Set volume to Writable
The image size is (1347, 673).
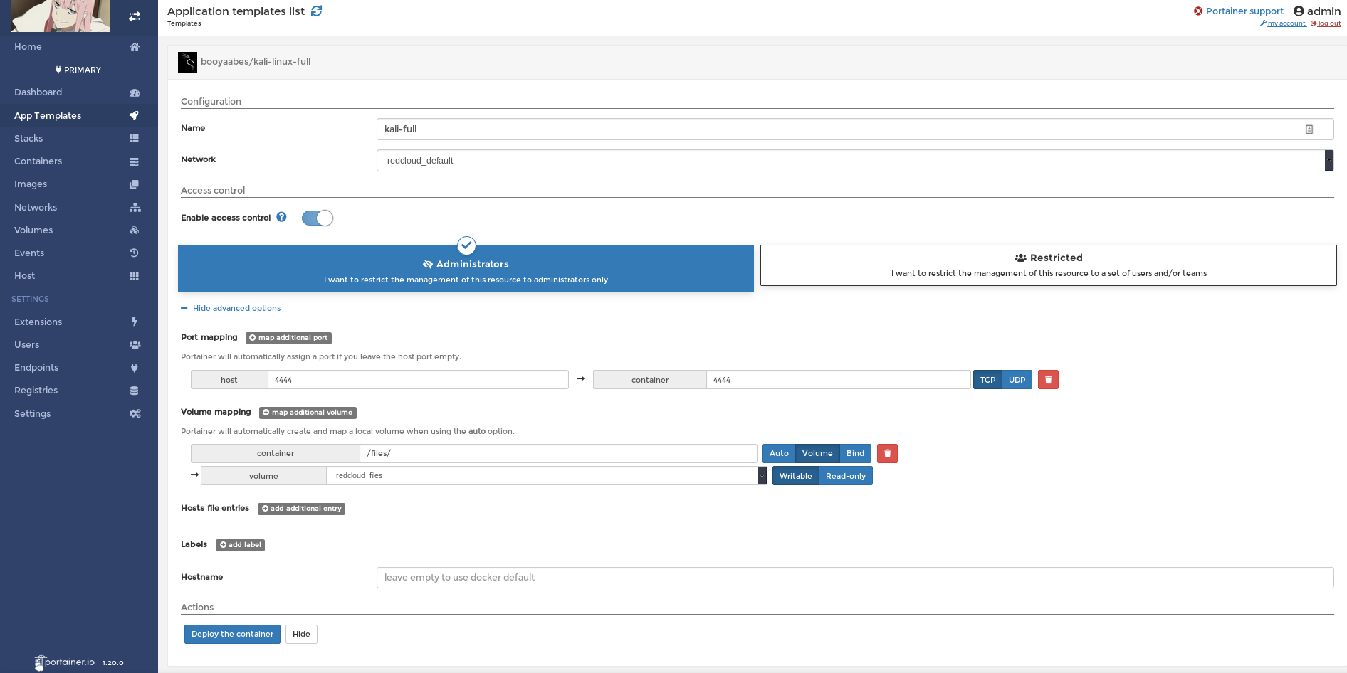tap(795, 476)
